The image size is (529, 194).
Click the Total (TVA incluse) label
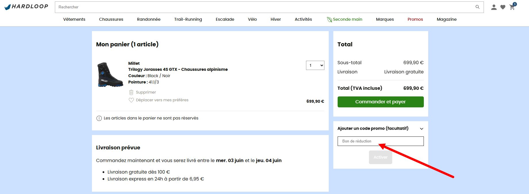(360, 88)
